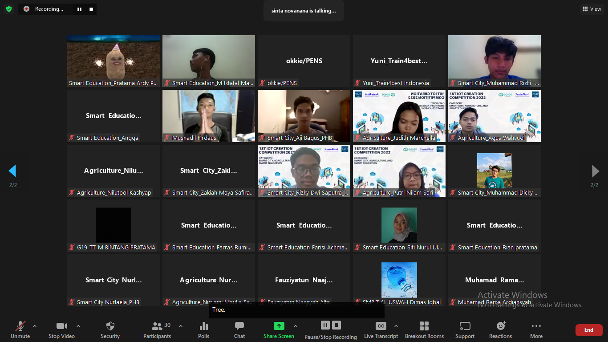Select Musnadil Firdaus video tile

pos(209,116)
